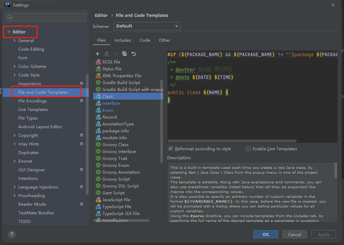This screenshot has width=344, height=245.
Task: Expand the Code Style node
Action: [x=14, y=75]
